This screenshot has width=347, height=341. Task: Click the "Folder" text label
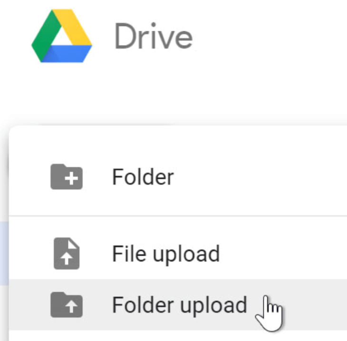click(143, 177)
